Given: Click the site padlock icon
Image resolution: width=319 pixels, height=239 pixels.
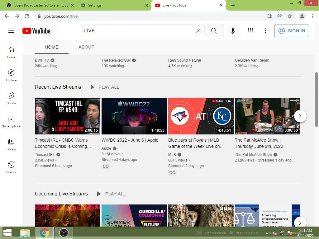Looking at the screenshot, I should point(39,16).
